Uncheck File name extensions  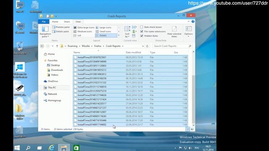142,31
